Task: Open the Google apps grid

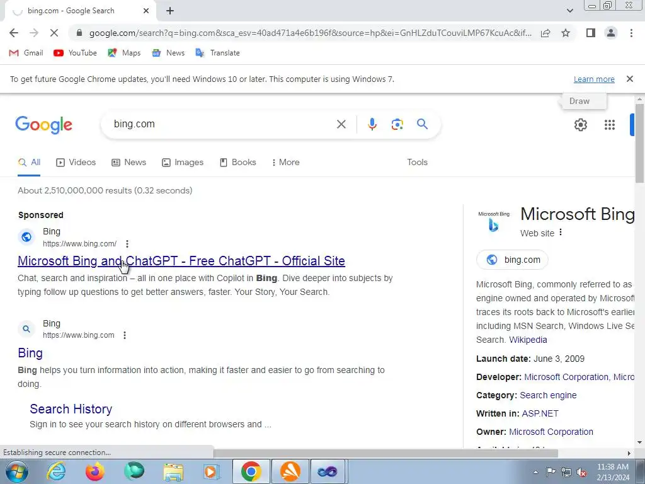Action: point(610,125)
